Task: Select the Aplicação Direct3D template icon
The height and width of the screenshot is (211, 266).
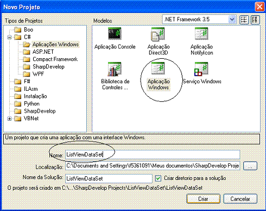Action: (x=158, y=34)
